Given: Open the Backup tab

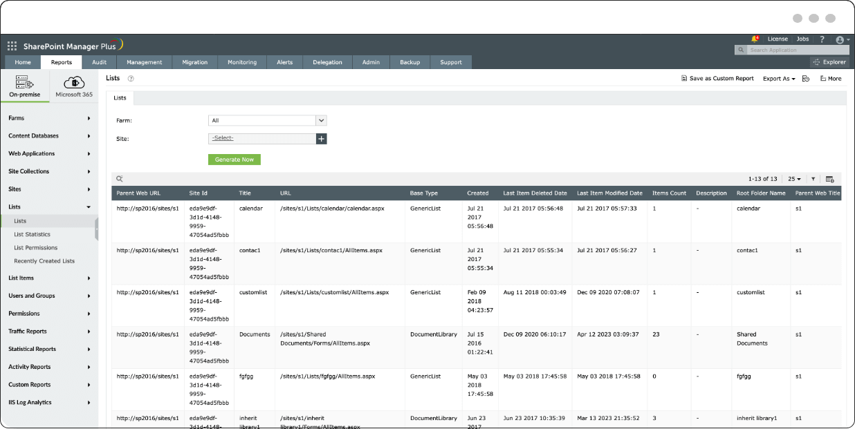Looking at the screenshot, I should pyautogui.click(x=410, y=62).
